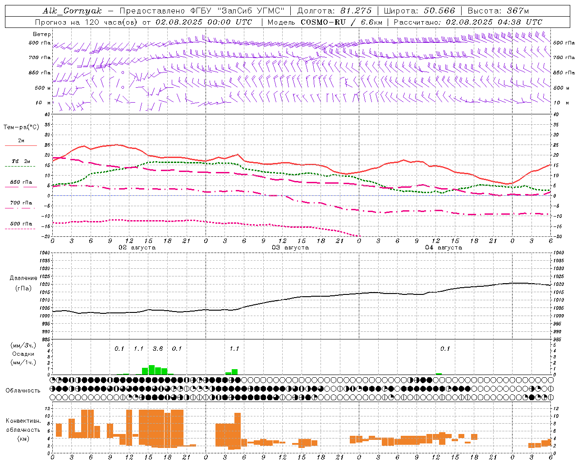Click the "Модель COSMO-RU / 6.6км" text
The image size is (577, 461).
(x=325, y=22)
